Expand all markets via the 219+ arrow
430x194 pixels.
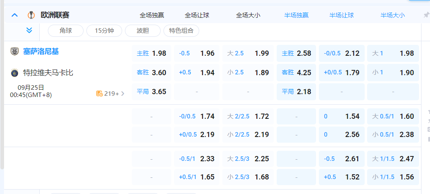(123, 93)
